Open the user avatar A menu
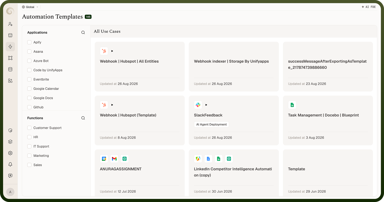This screenshot has width=384, height=202. pos(10,192)
